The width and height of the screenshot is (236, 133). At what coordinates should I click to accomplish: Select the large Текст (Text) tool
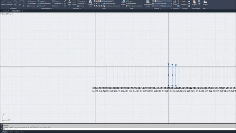(x=69, y=3)
